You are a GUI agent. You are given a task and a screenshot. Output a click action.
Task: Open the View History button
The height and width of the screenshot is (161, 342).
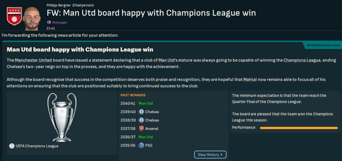pos(210,155)
